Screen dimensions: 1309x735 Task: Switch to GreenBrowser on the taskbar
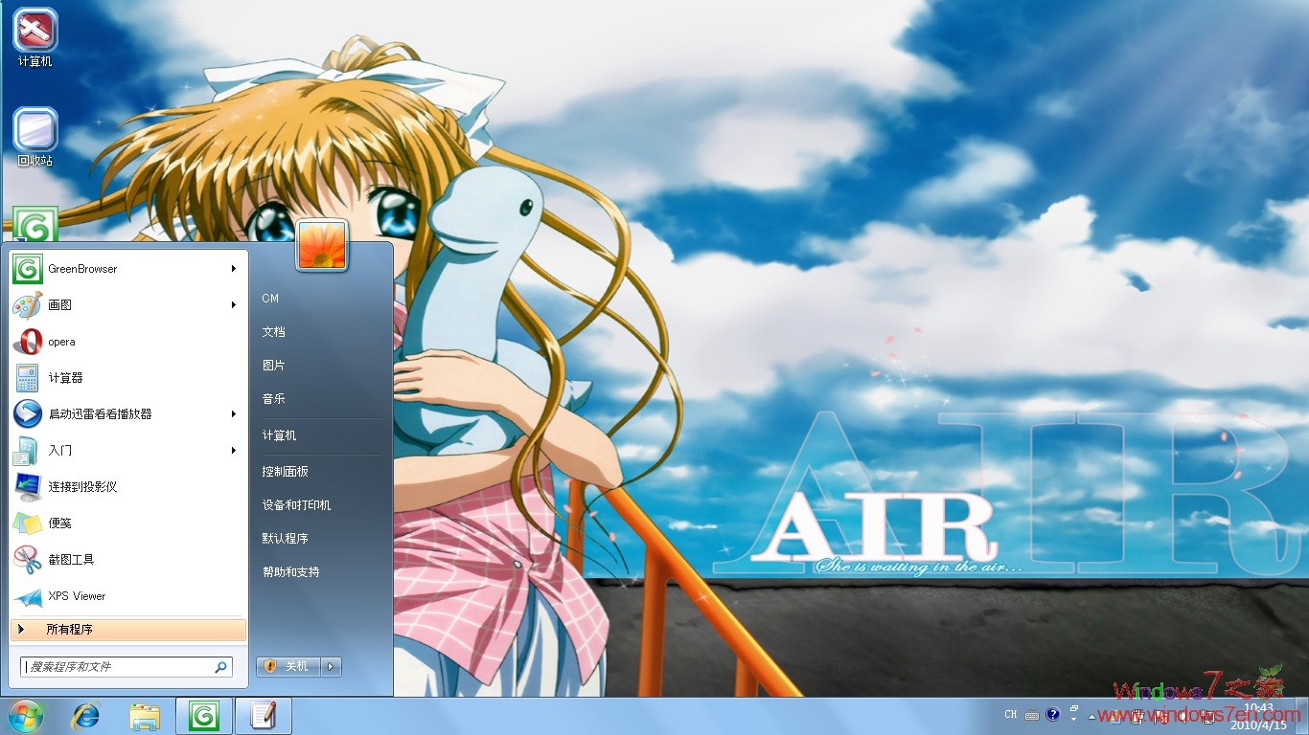203,716
